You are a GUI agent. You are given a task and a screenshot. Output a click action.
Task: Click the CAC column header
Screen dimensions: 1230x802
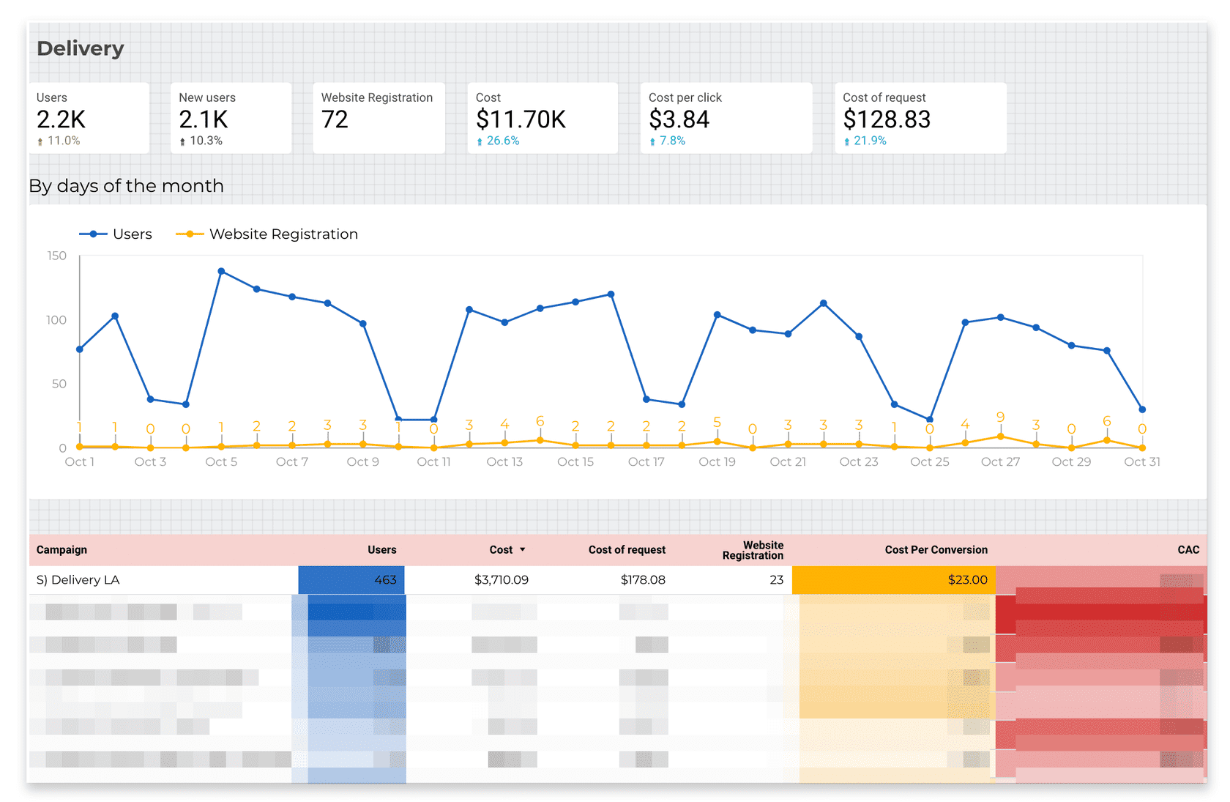click(x=1188, y=550)
